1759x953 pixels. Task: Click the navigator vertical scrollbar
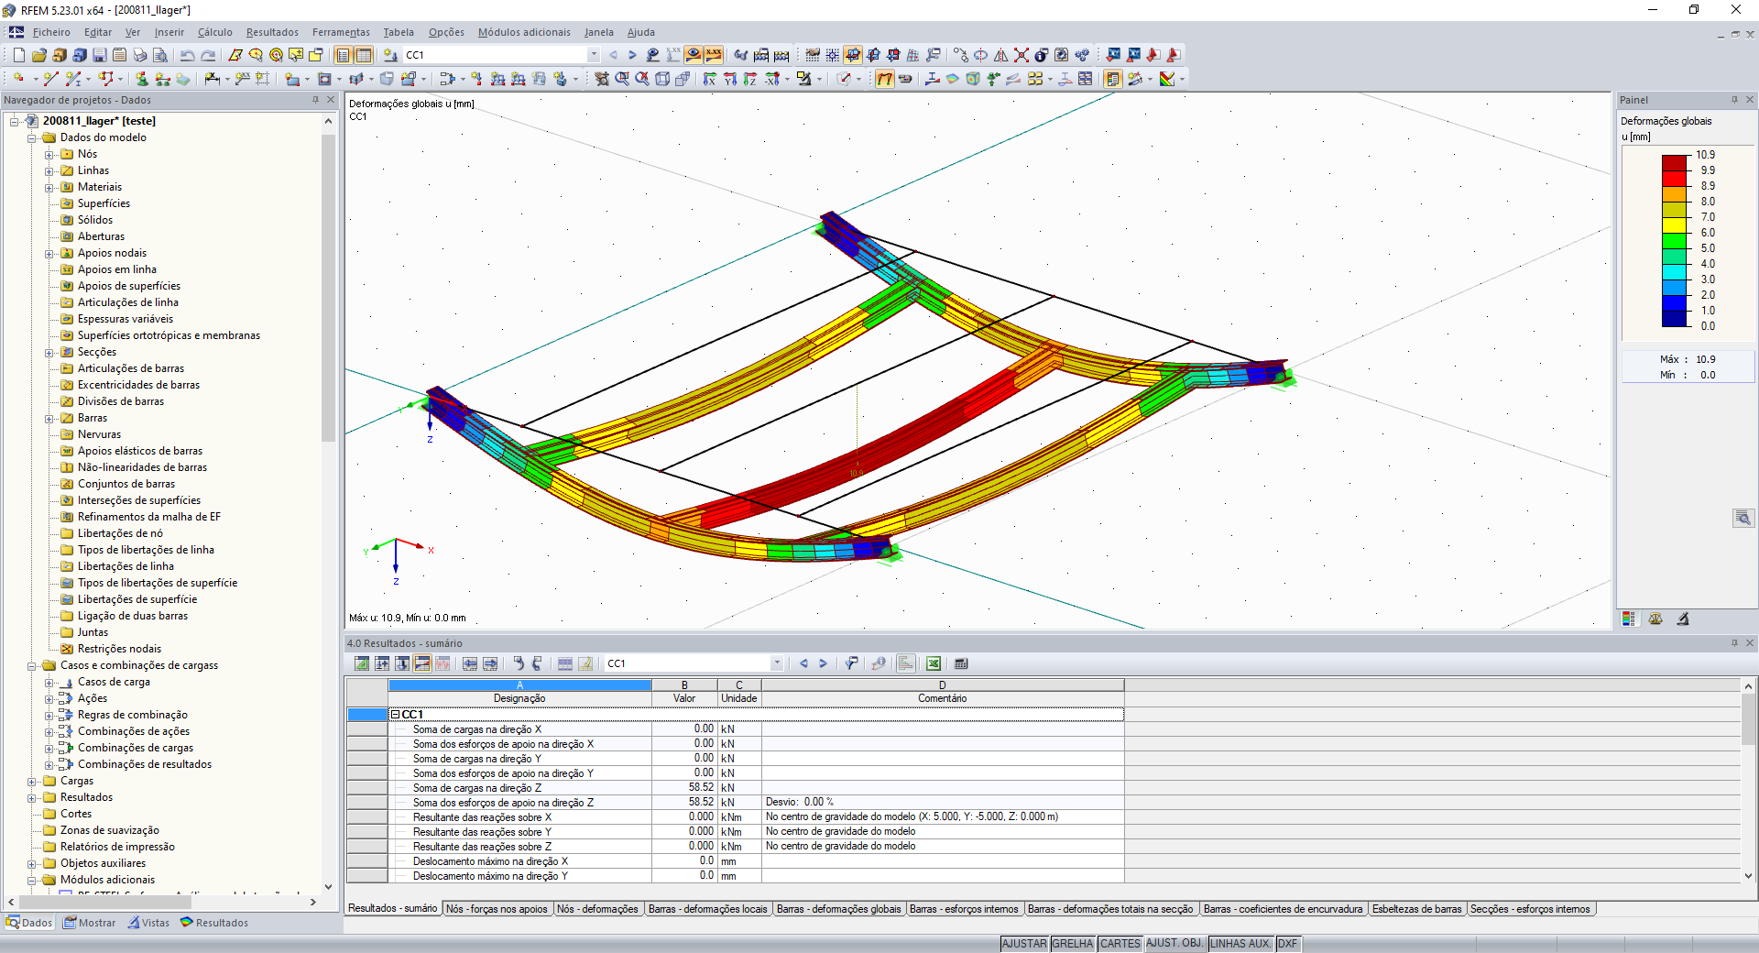[x=329, y=289]
